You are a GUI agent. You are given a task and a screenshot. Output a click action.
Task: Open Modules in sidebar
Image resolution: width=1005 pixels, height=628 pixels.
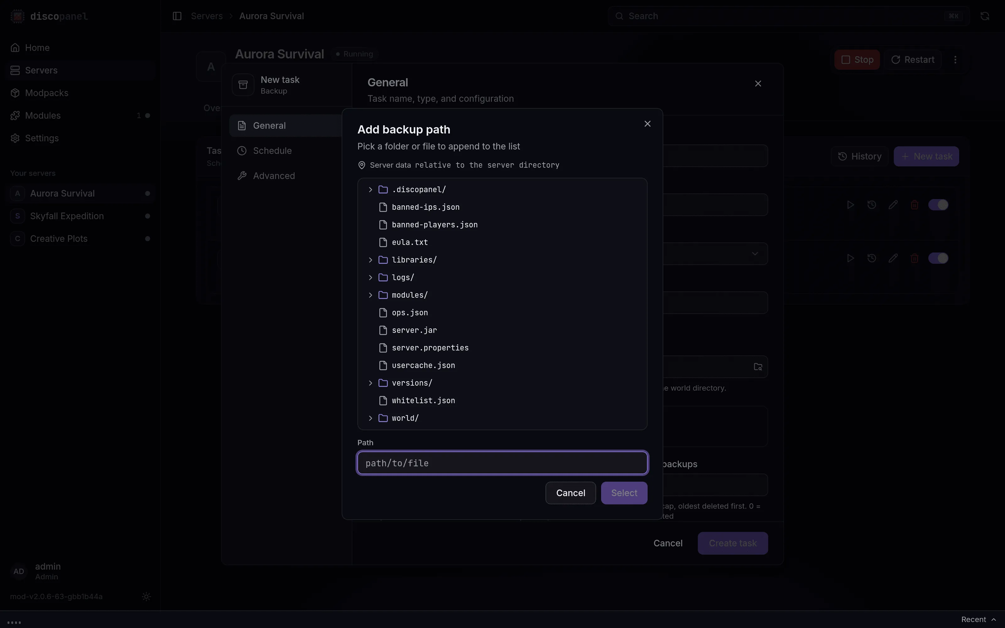pos(80,116)
